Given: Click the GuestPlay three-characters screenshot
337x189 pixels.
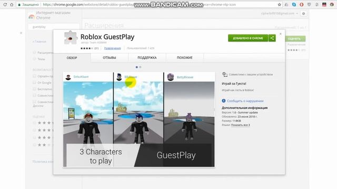Looking at the screenshot, I should (138, 119).
